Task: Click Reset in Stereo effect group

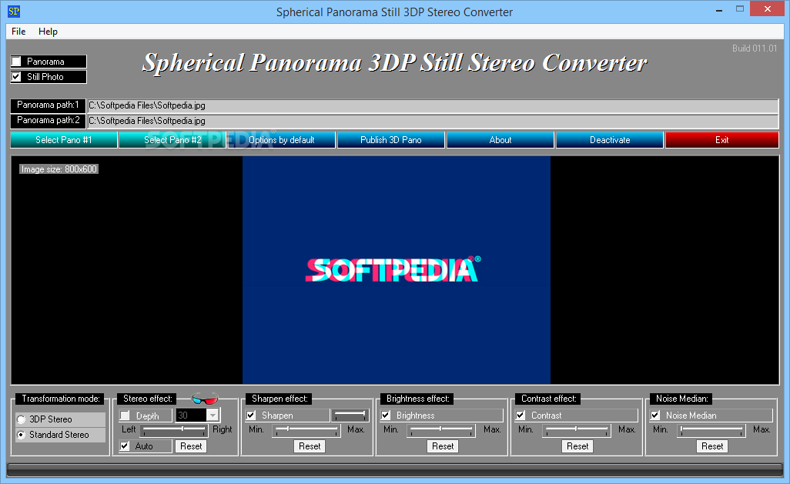Action: [x=191, y=446]
